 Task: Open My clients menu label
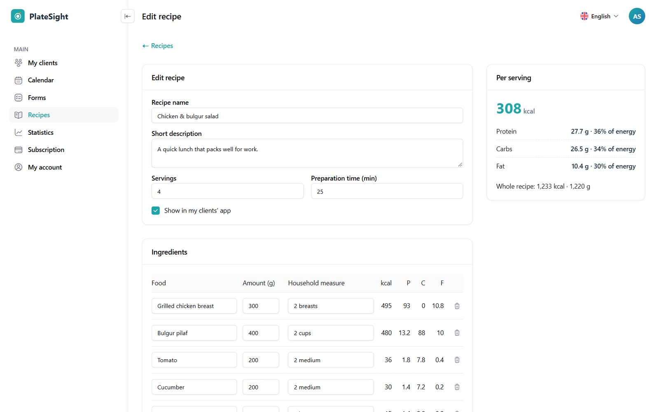pos(43,63)
